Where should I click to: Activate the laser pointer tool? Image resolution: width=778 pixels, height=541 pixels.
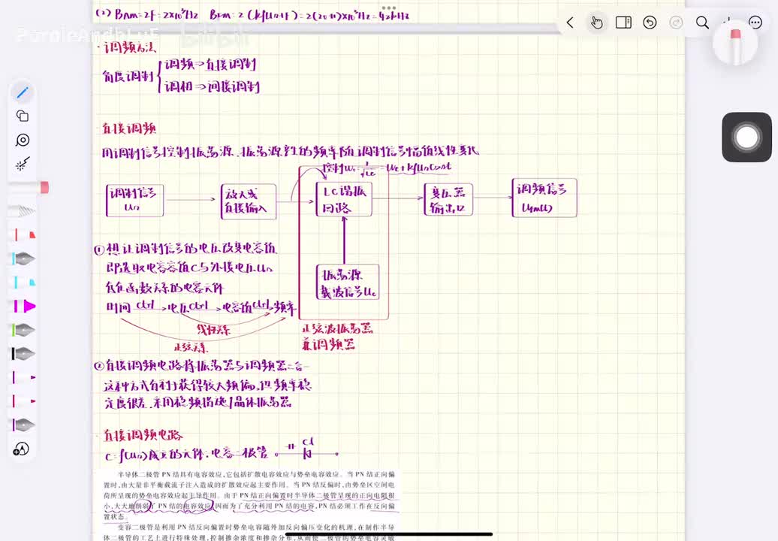point(23,164)
